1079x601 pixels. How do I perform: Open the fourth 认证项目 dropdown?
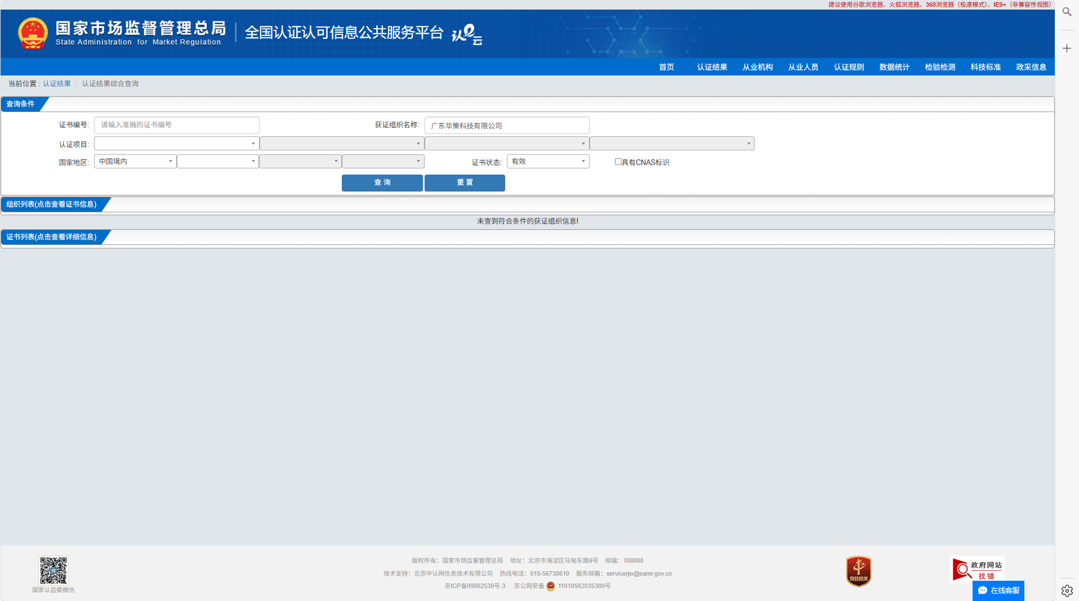(672, 144)
